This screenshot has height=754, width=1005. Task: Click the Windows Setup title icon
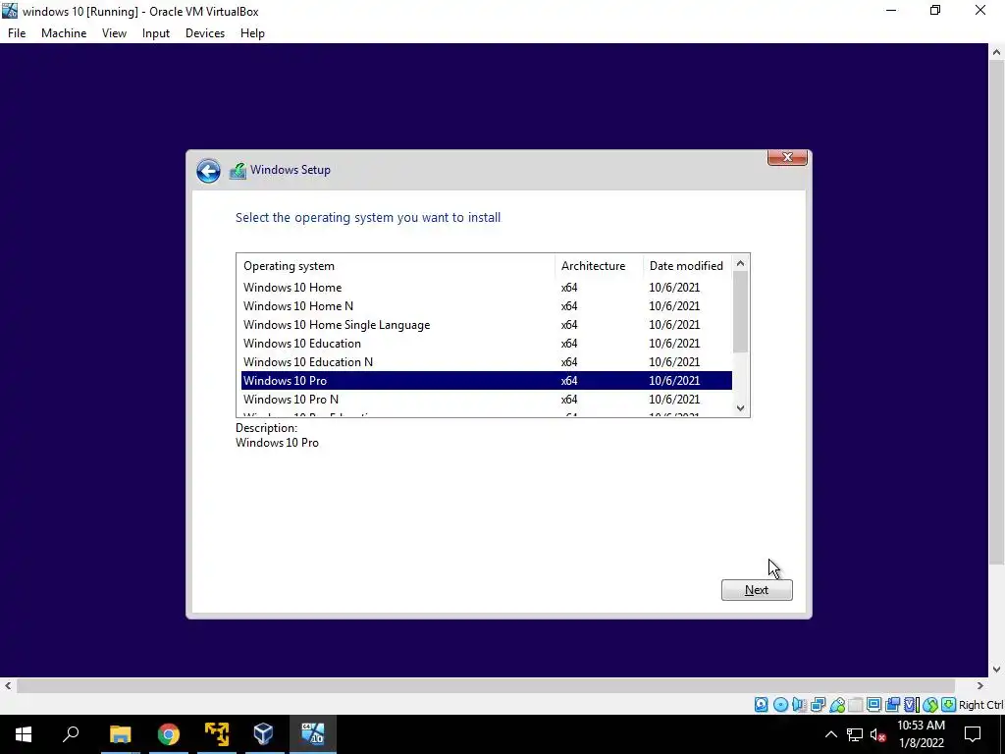click(x=238, y=171)
